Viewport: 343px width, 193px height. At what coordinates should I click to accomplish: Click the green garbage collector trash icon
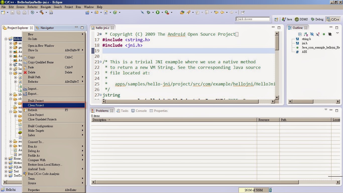(270, 190)
